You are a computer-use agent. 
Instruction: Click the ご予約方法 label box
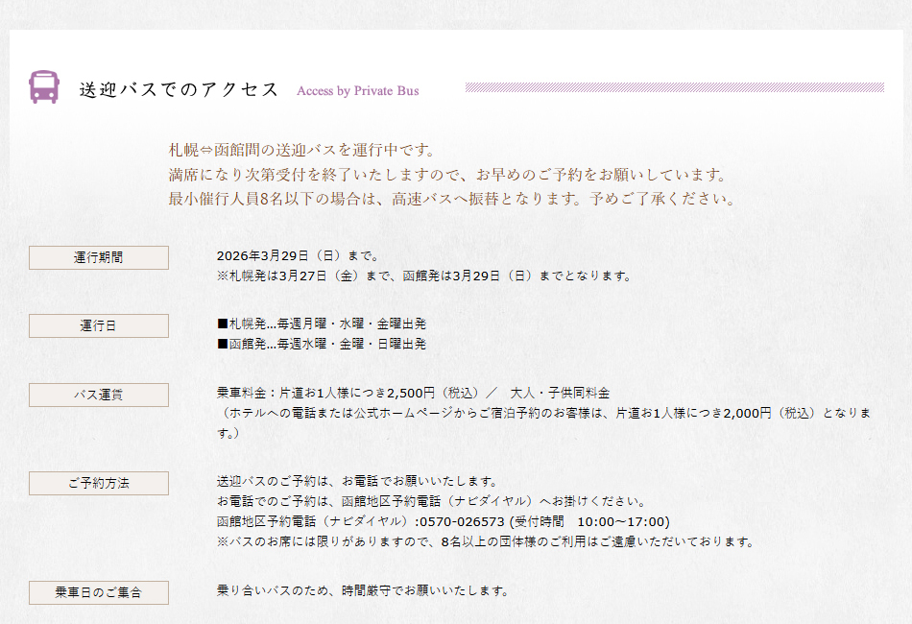tap(99, 483)
